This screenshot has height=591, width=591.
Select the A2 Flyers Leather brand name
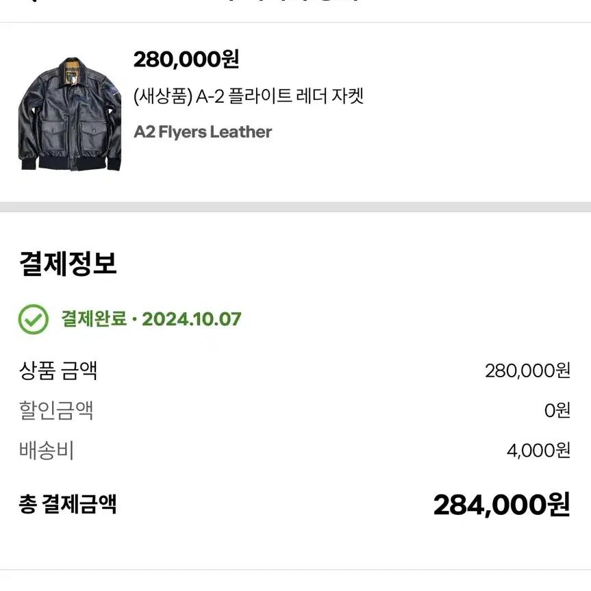point(203,132)
